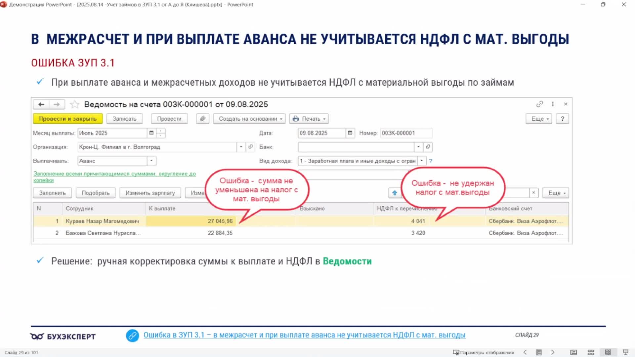Click the star favorite icon next to Ведомость title

[x=75, y=104]
